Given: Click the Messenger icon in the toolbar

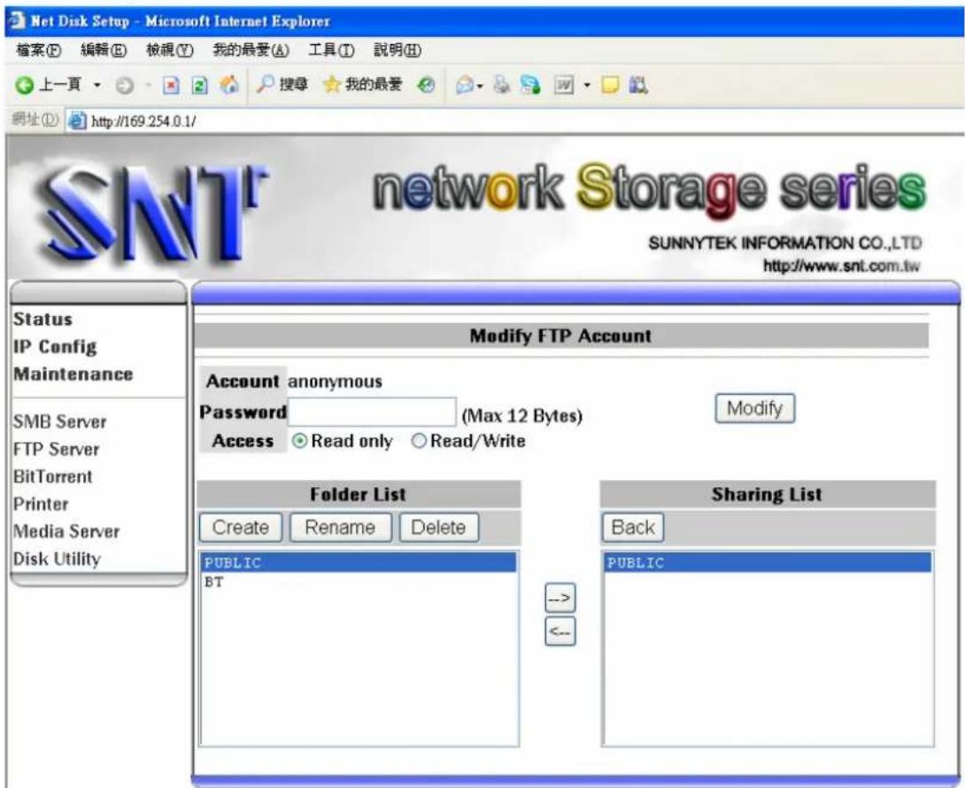Looking at the screenshot, I should tap(530, 85).
